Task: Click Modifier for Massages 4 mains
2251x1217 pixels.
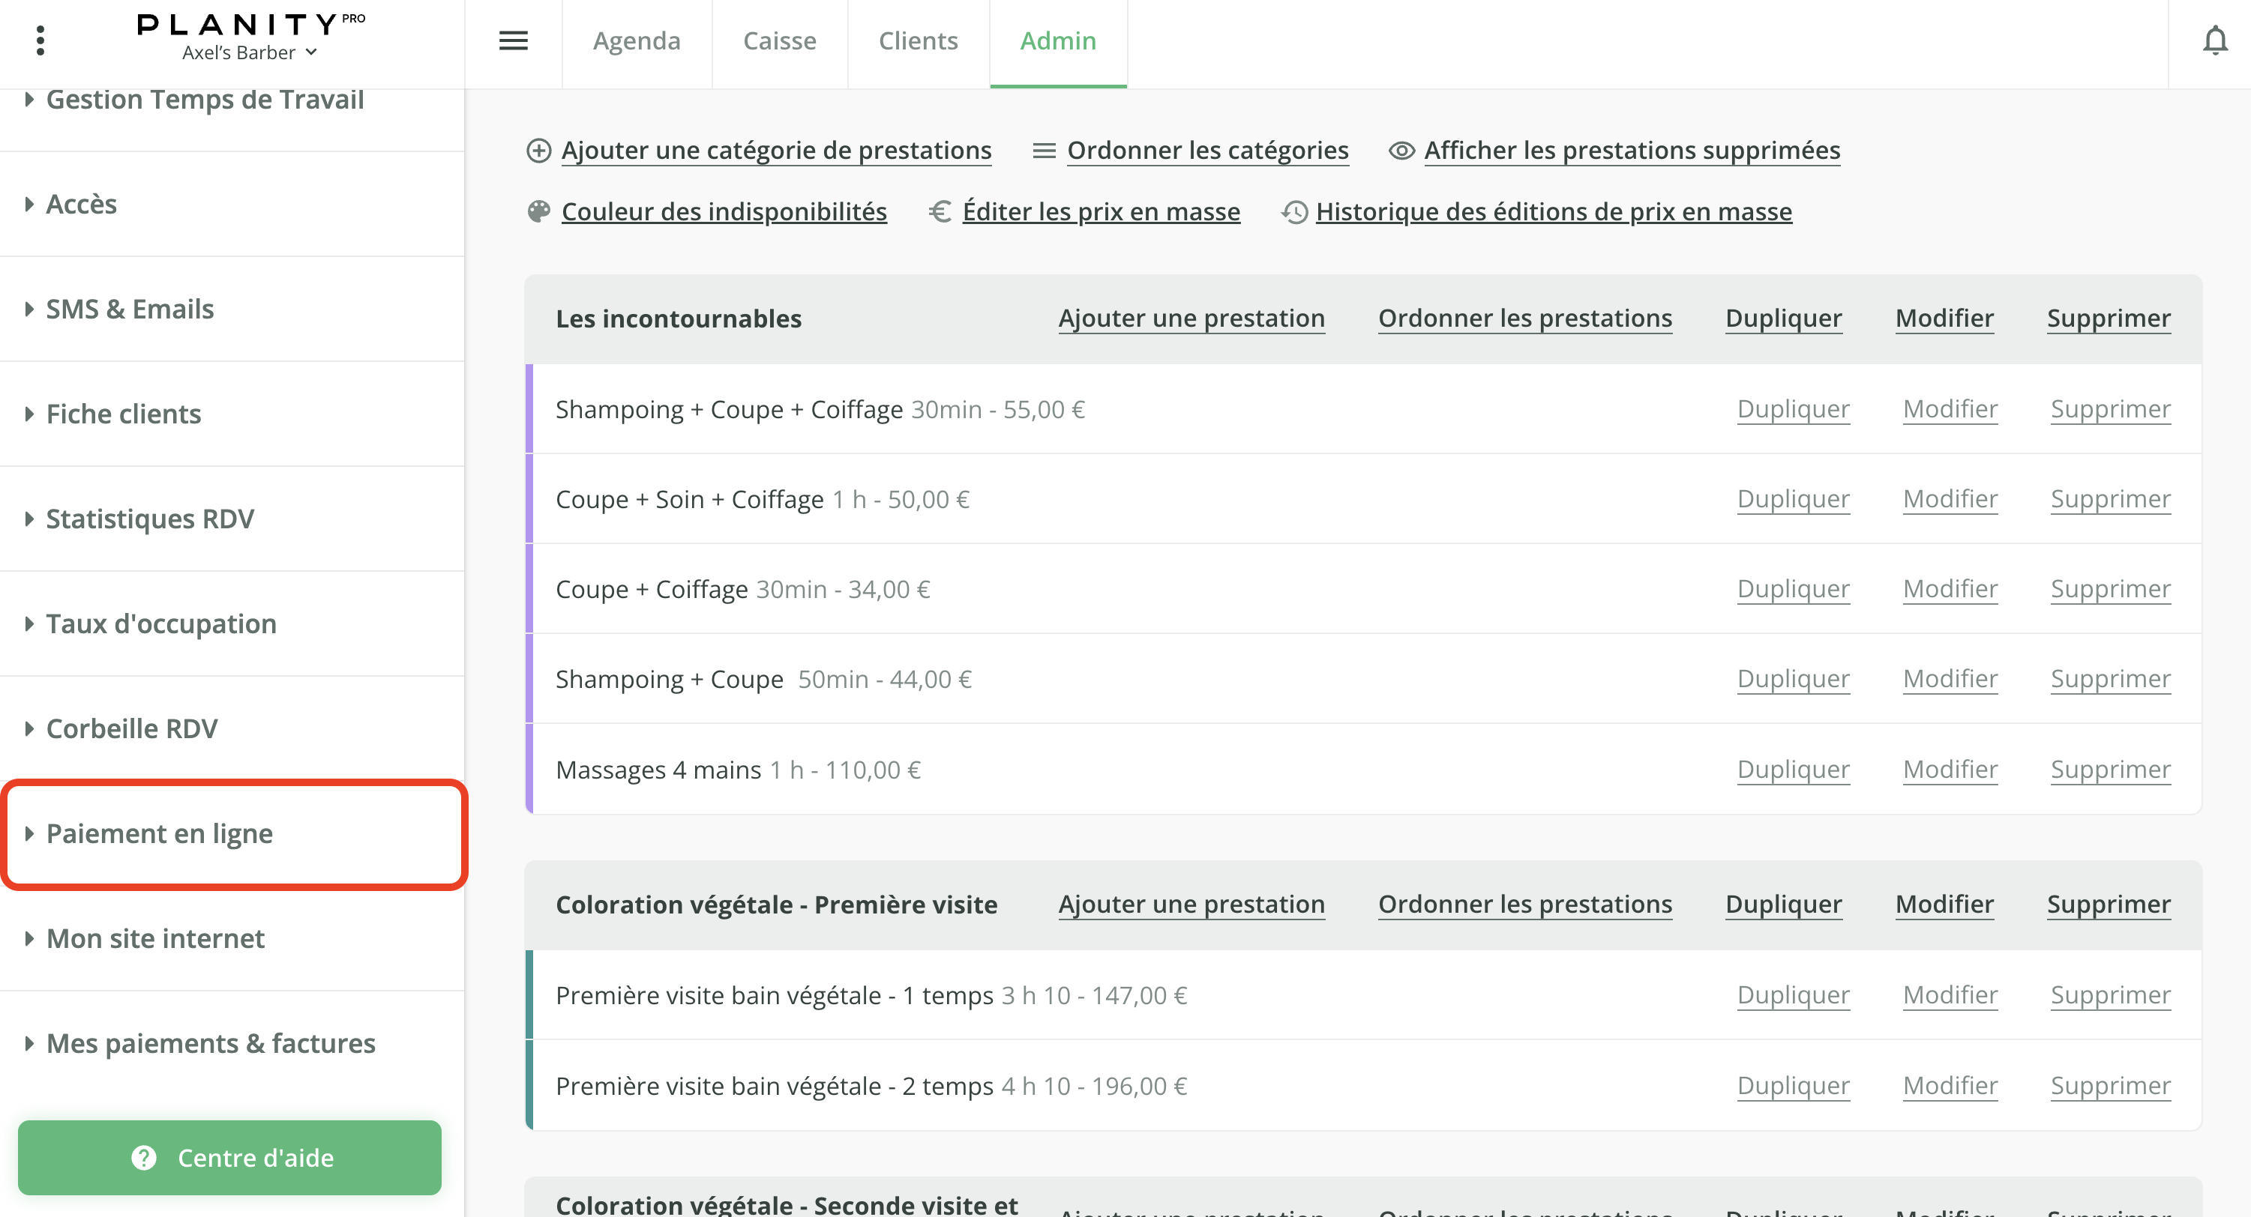Action: click(x=1950, y=769)
